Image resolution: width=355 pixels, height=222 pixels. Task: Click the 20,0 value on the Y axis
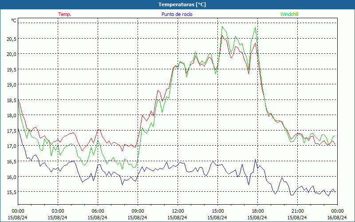pyautogui.click(x=12, y=54)
